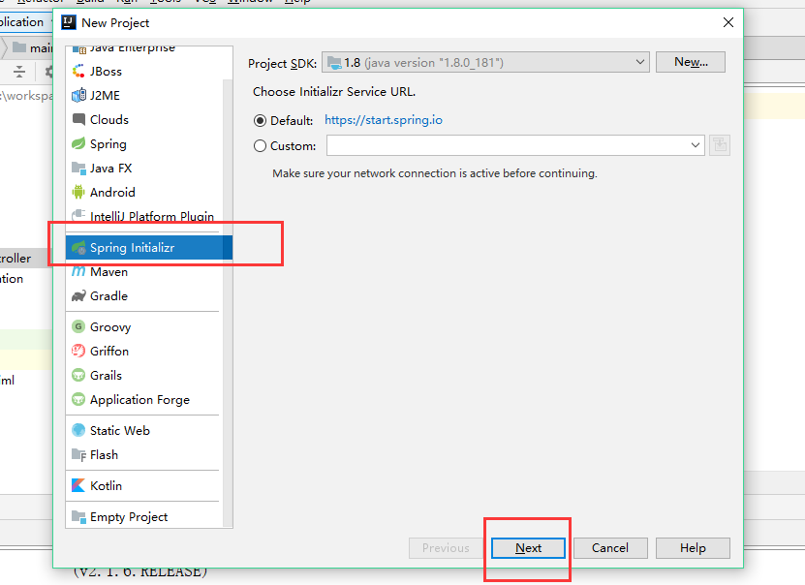
Task: Select the Groovy 'G' icon
Action: [78, 326]
